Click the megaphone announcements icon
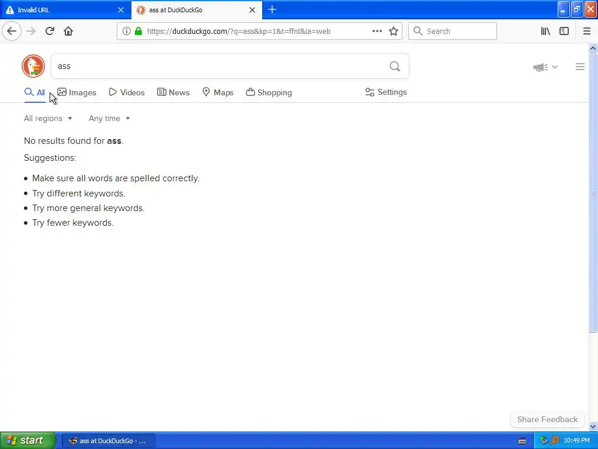 [540, 67]
